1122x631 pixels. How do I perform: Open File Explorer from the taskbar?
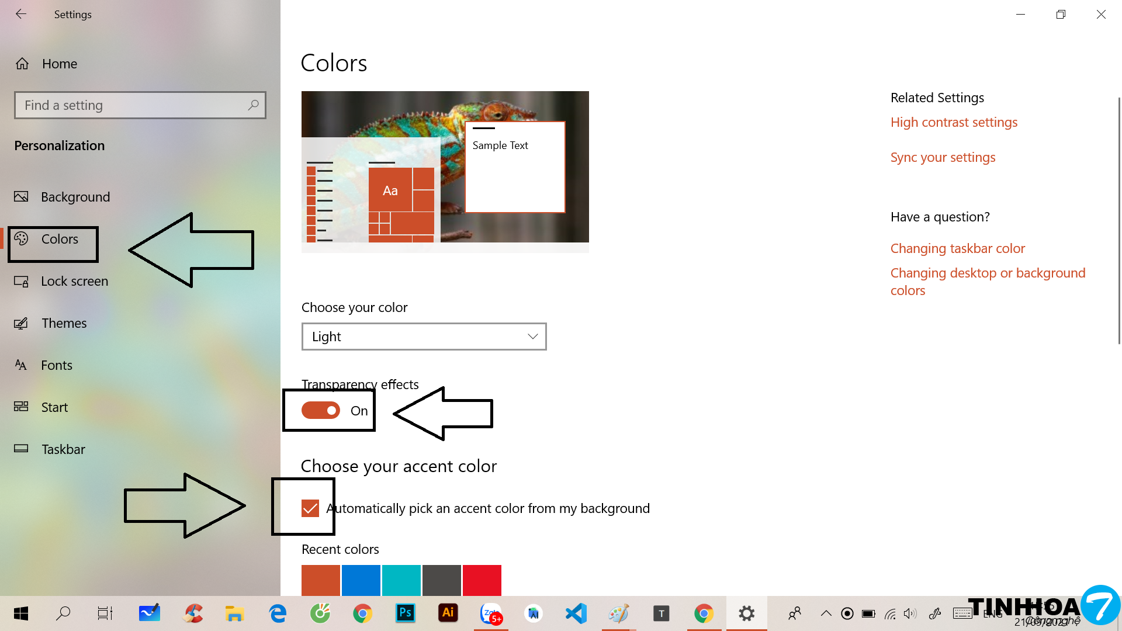pyautogui.click(x=234, y=613)
